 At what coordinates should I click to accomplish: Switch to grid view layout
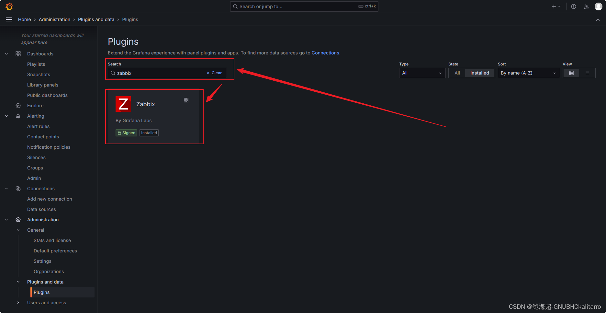point(571,73)
